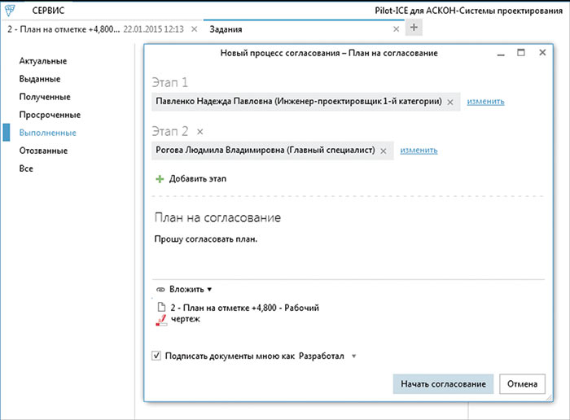Screen dimensions: 570x420
Task: Click the Этап 2 heading
Action: click(x=169, y=132)
